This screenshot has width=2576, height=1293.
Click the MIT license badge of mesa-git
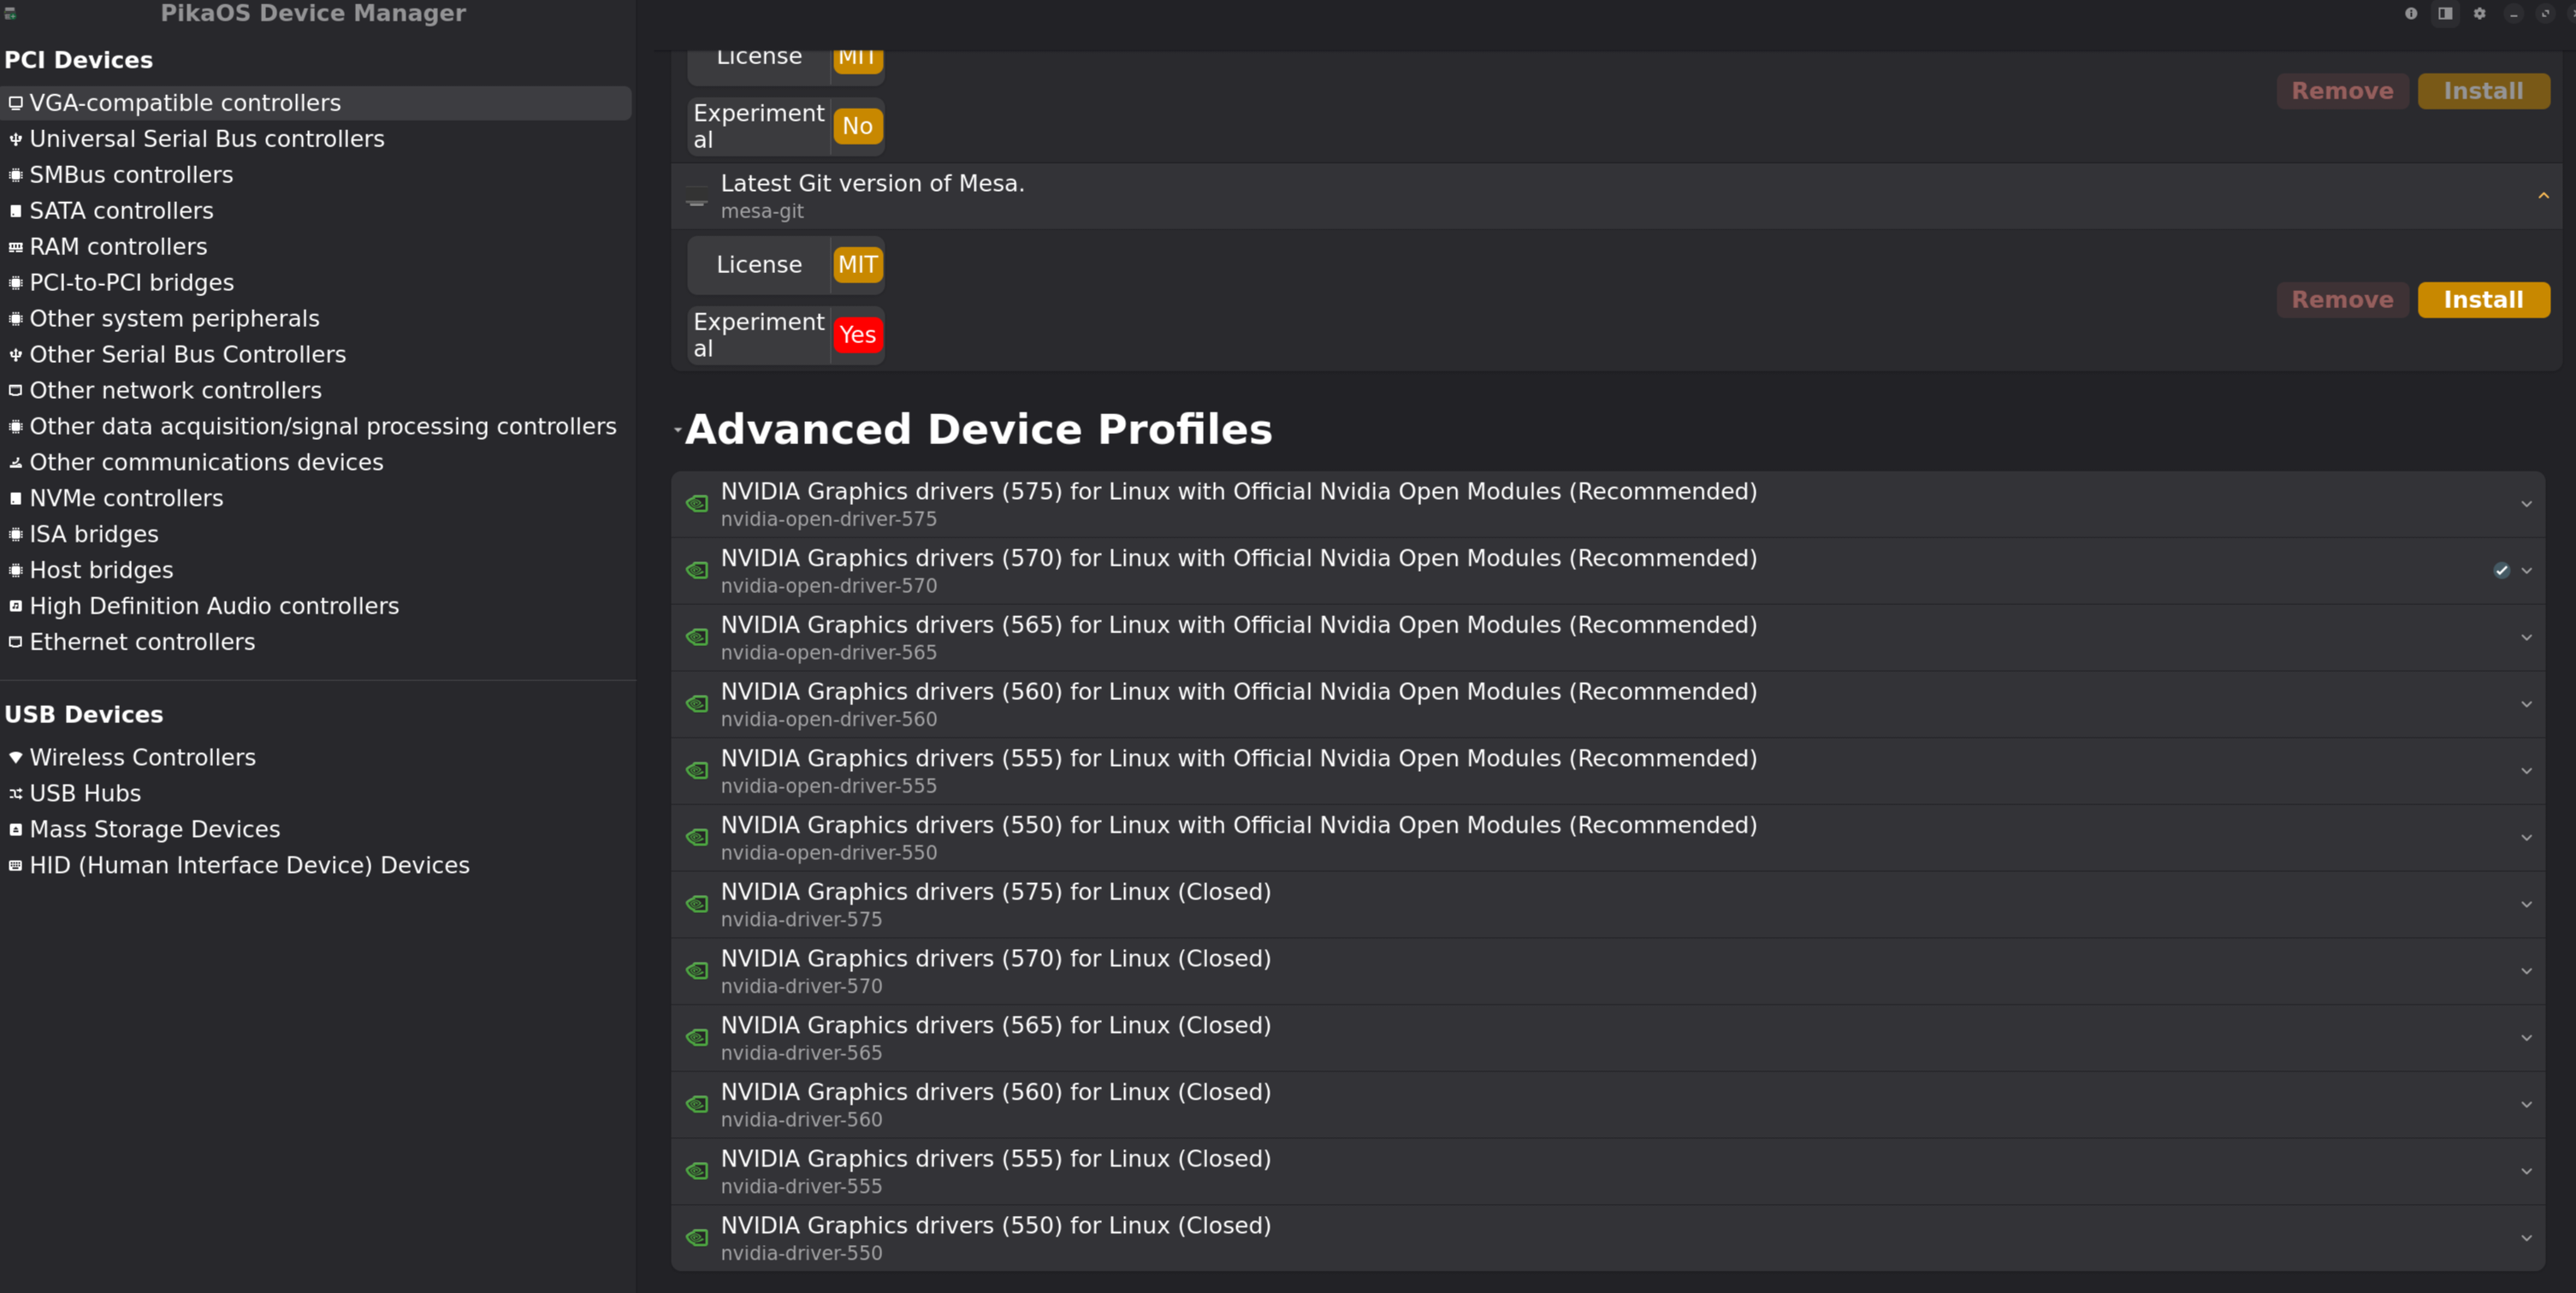[x=858, y=265]
